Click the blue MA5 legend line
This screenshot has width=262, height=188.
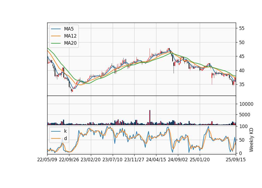pos(56,29)
